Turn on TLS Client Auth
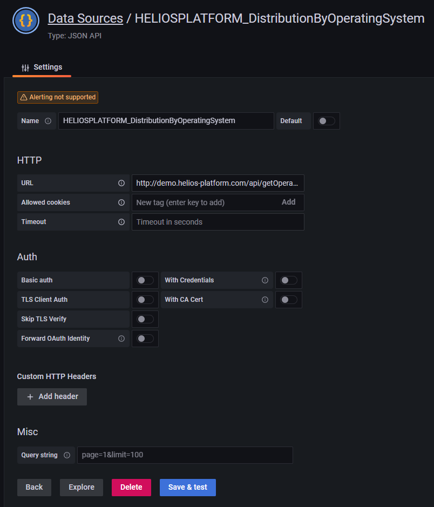Screen dimensions: 434x507 pyautogui.click(x=145, y=300)
